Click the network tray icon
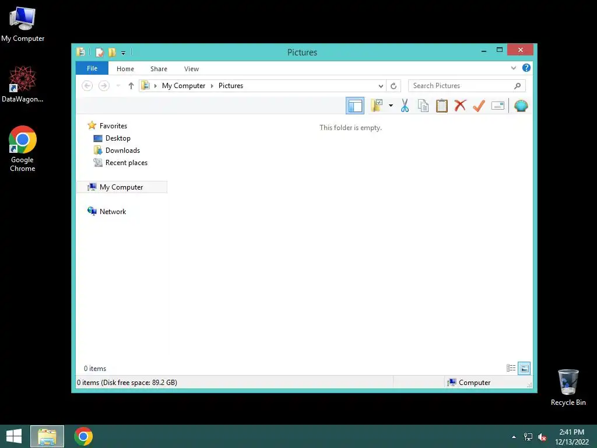597x448 pixels. 528,437
